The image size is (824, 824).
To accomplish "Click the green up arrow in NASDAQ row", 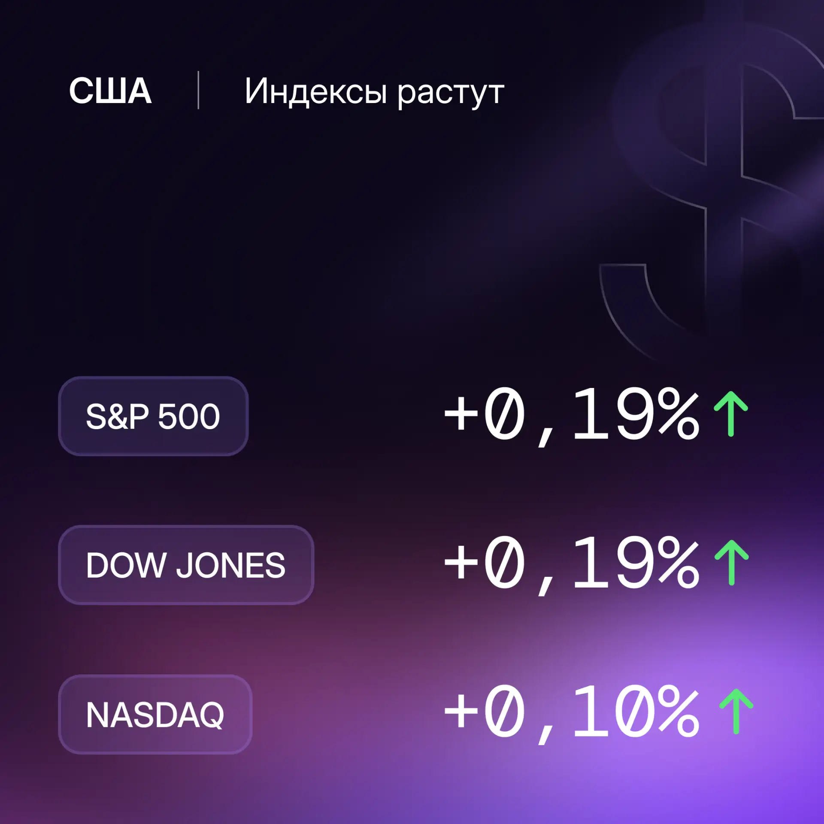I will [736, 712].
